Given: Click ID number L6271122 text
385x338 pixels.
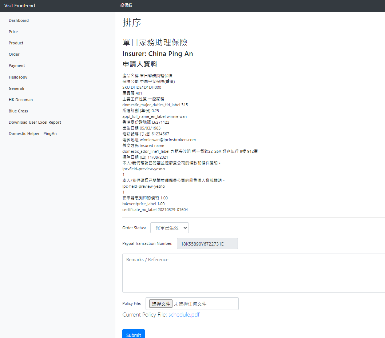Looking at the screenshot, I should click(160, 122).
